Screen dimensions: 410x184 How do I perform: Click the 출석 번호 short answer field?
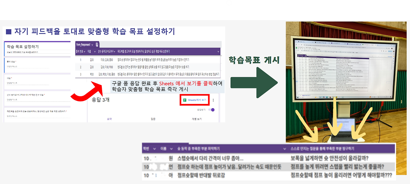pos(27,67)
